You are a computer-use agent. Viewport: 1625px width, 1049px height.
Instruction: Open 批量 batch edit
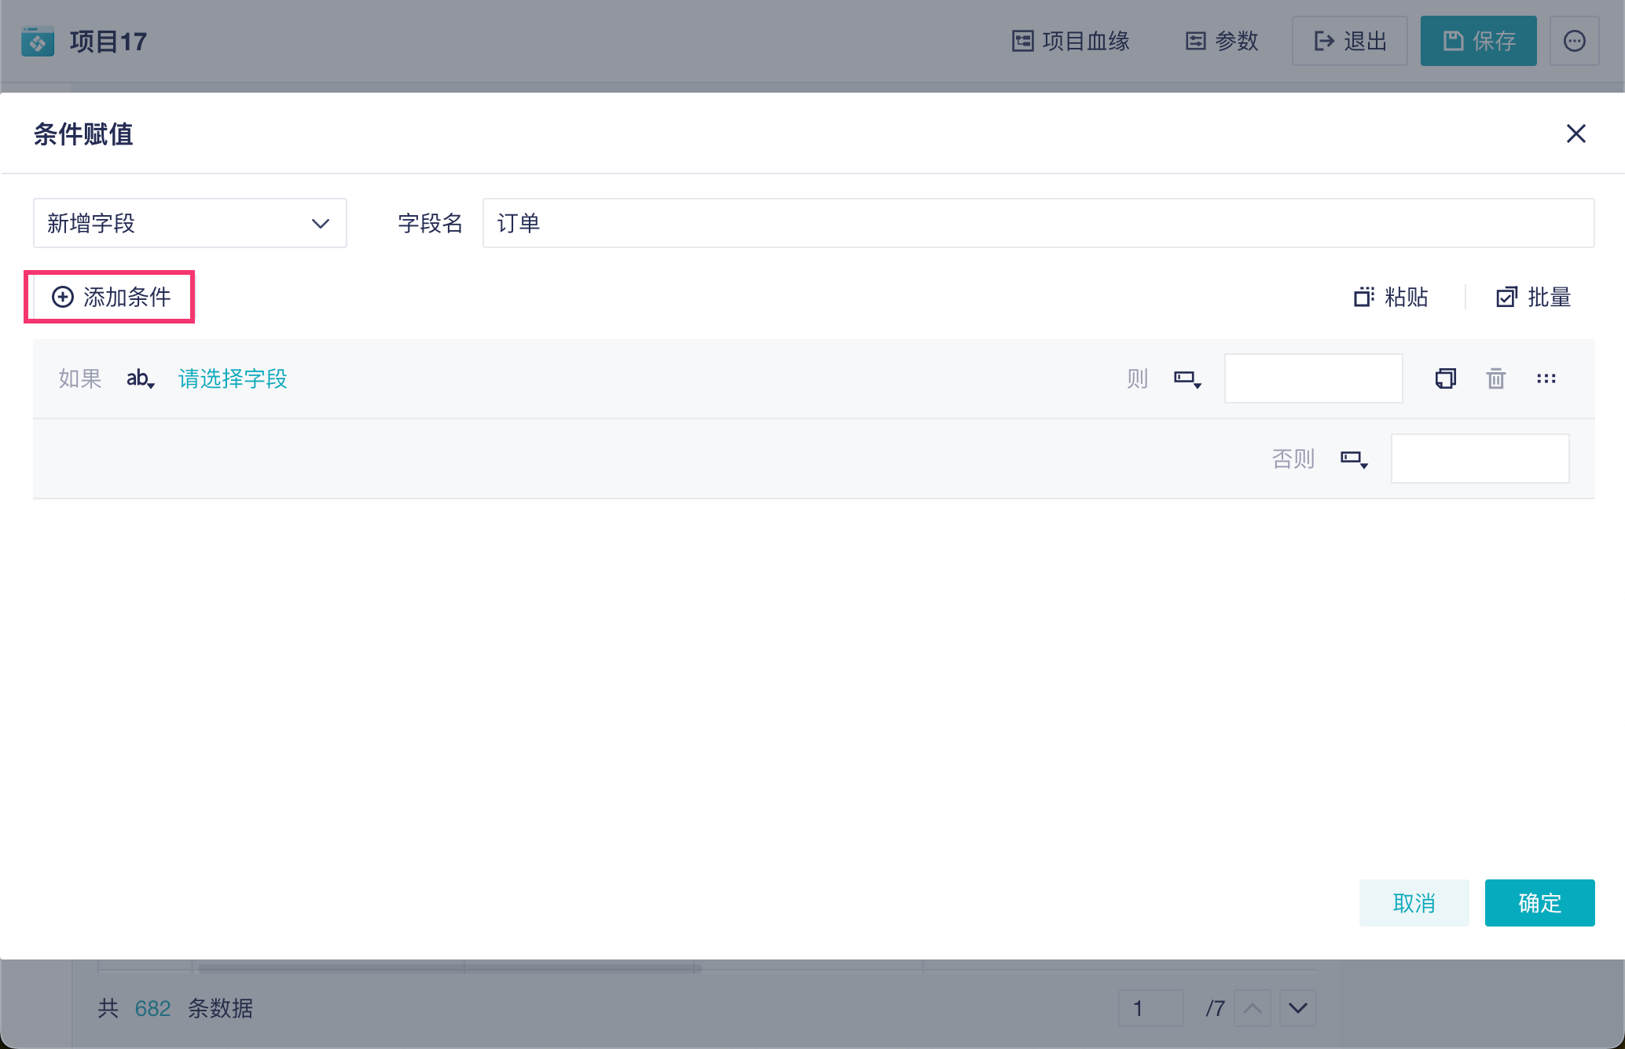[1533, 297]
